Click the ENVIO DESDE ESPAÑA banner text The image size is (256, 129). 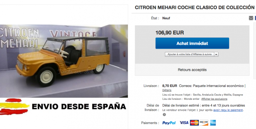coord(79,107)
